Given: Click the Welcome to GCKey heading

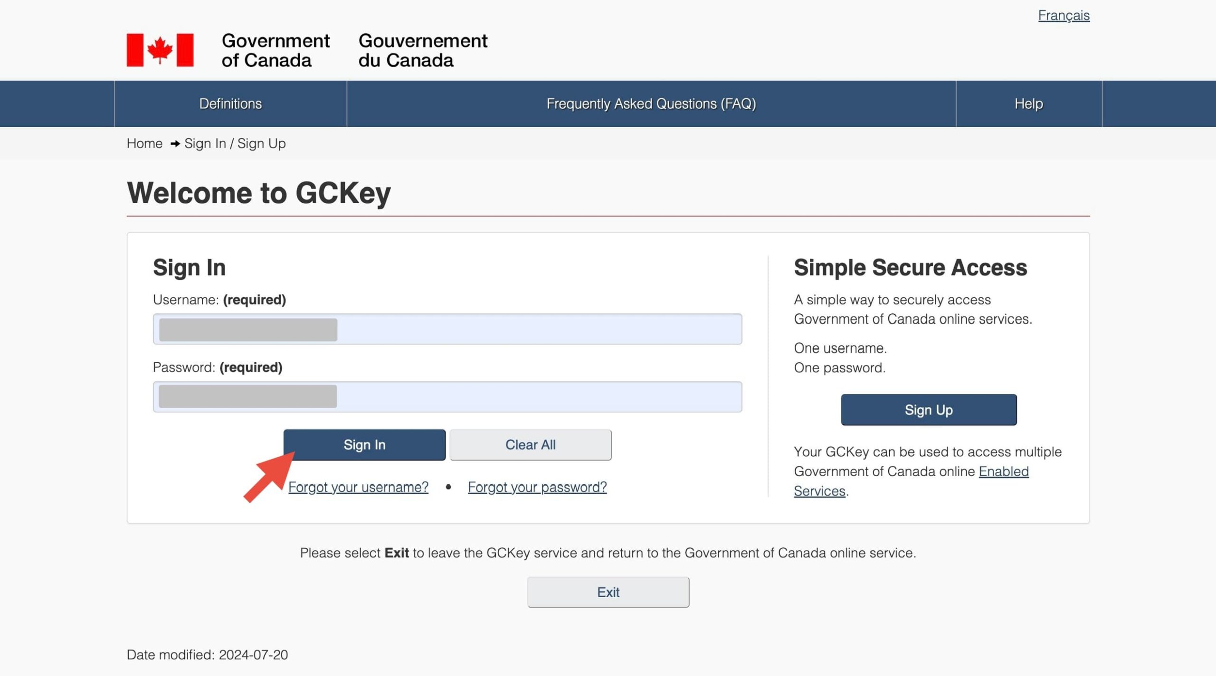Looking at the screenshot, I should [x=258, y=193].
